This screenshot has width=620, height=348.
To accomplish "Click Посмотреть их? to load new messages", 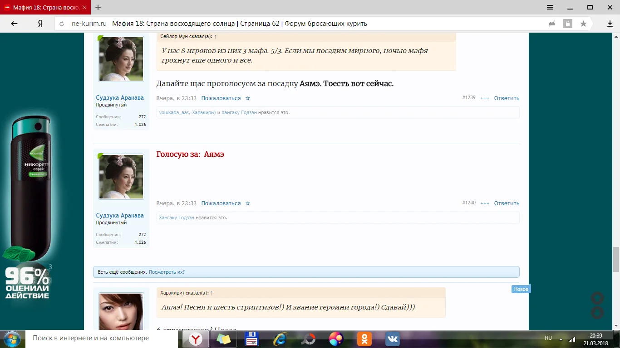I will pyautogui.click(x=167, y=272).
